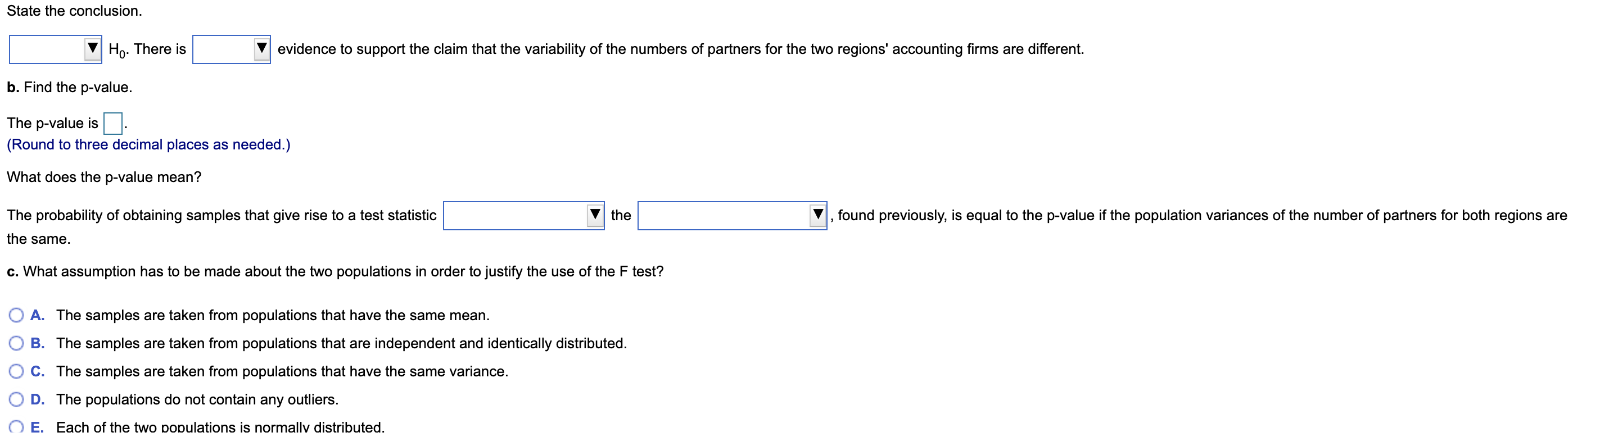Viewport: 1600px width, 446px height.
Task: Select radio option E about normal distribution
Action: 16,427
